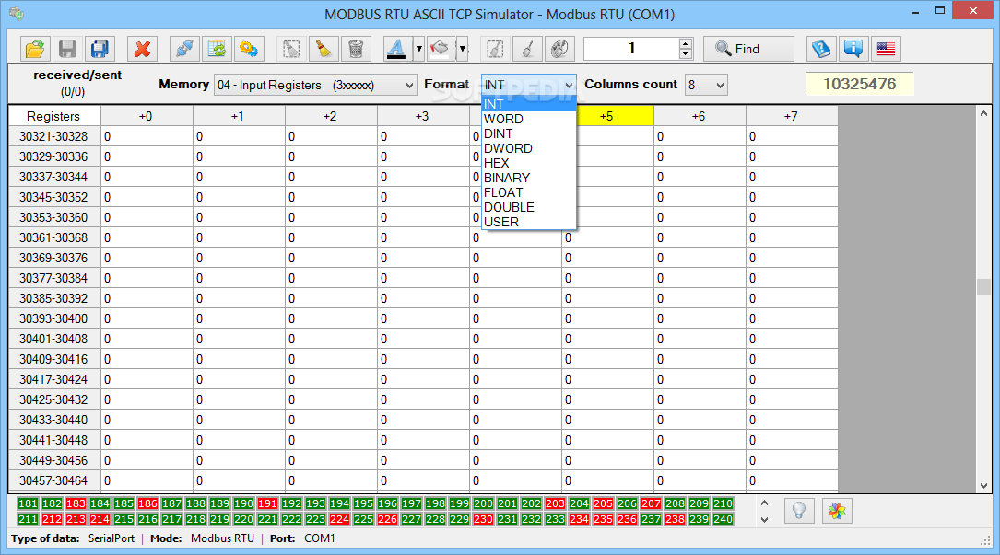1000x555 pixels.
Task: Select row 30393-30400
Action: [53, 318]
